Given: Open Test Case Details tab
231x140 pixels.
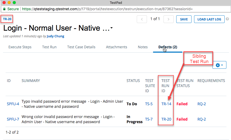Looking at the screenshot, I should 81,47.
